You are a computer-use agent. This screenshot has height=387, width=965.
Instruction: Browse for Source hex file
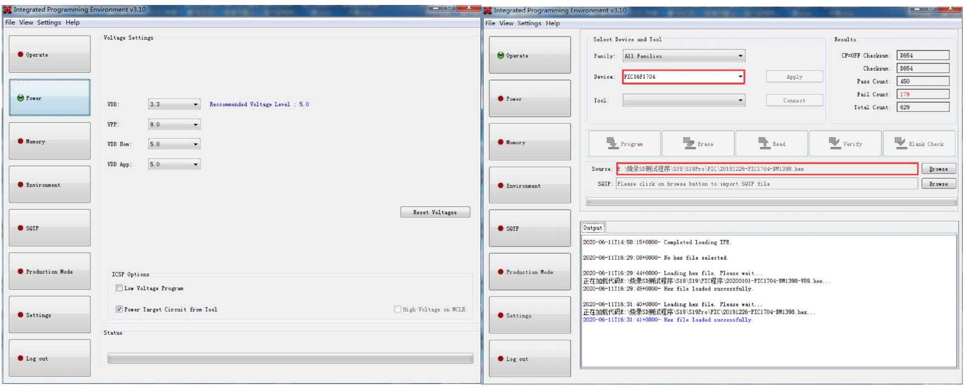point(939,169)
